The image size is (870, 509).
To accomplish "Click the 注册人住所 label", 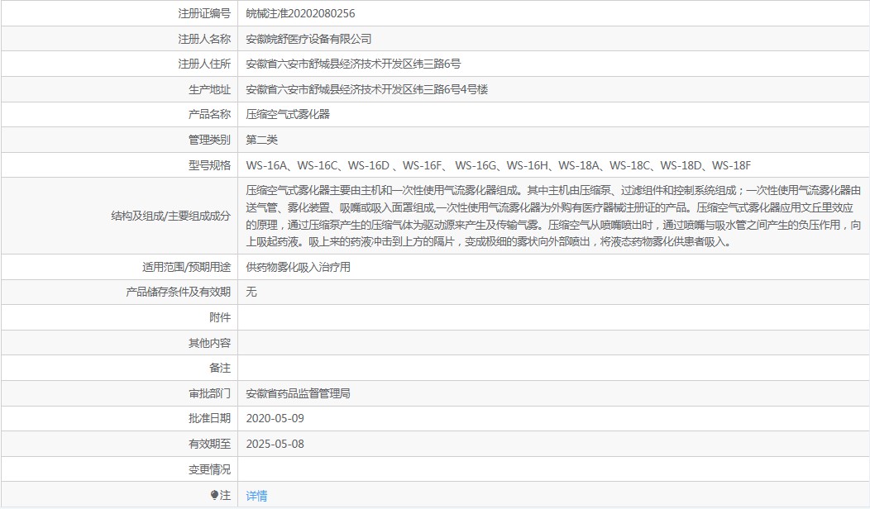I will (204, 64).
